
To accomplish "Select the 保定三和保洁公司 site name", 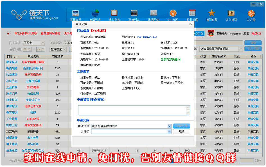I will click(x=33, y=150).
